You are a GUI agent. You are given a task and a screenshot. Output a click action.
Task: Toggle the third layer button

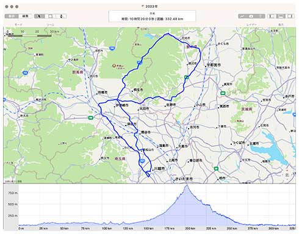pyautogui.click(x=261, y=16)
